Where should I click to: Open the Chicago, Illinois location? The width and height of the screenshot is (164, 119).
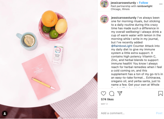pos(120,9)
